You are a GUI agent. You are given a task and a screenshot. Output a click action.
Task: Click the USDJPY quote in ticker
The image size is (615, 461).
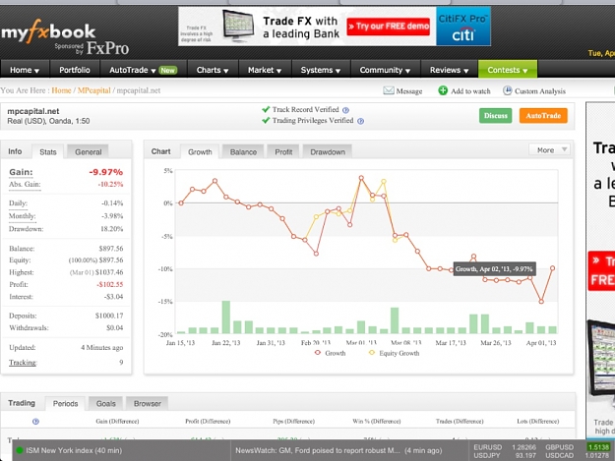[505, 455]
